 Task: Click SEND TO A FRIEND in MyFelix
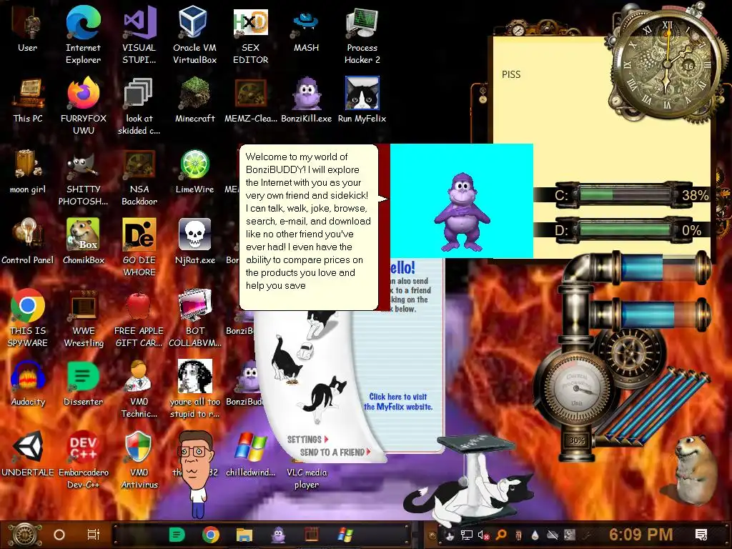pos(335,452)
